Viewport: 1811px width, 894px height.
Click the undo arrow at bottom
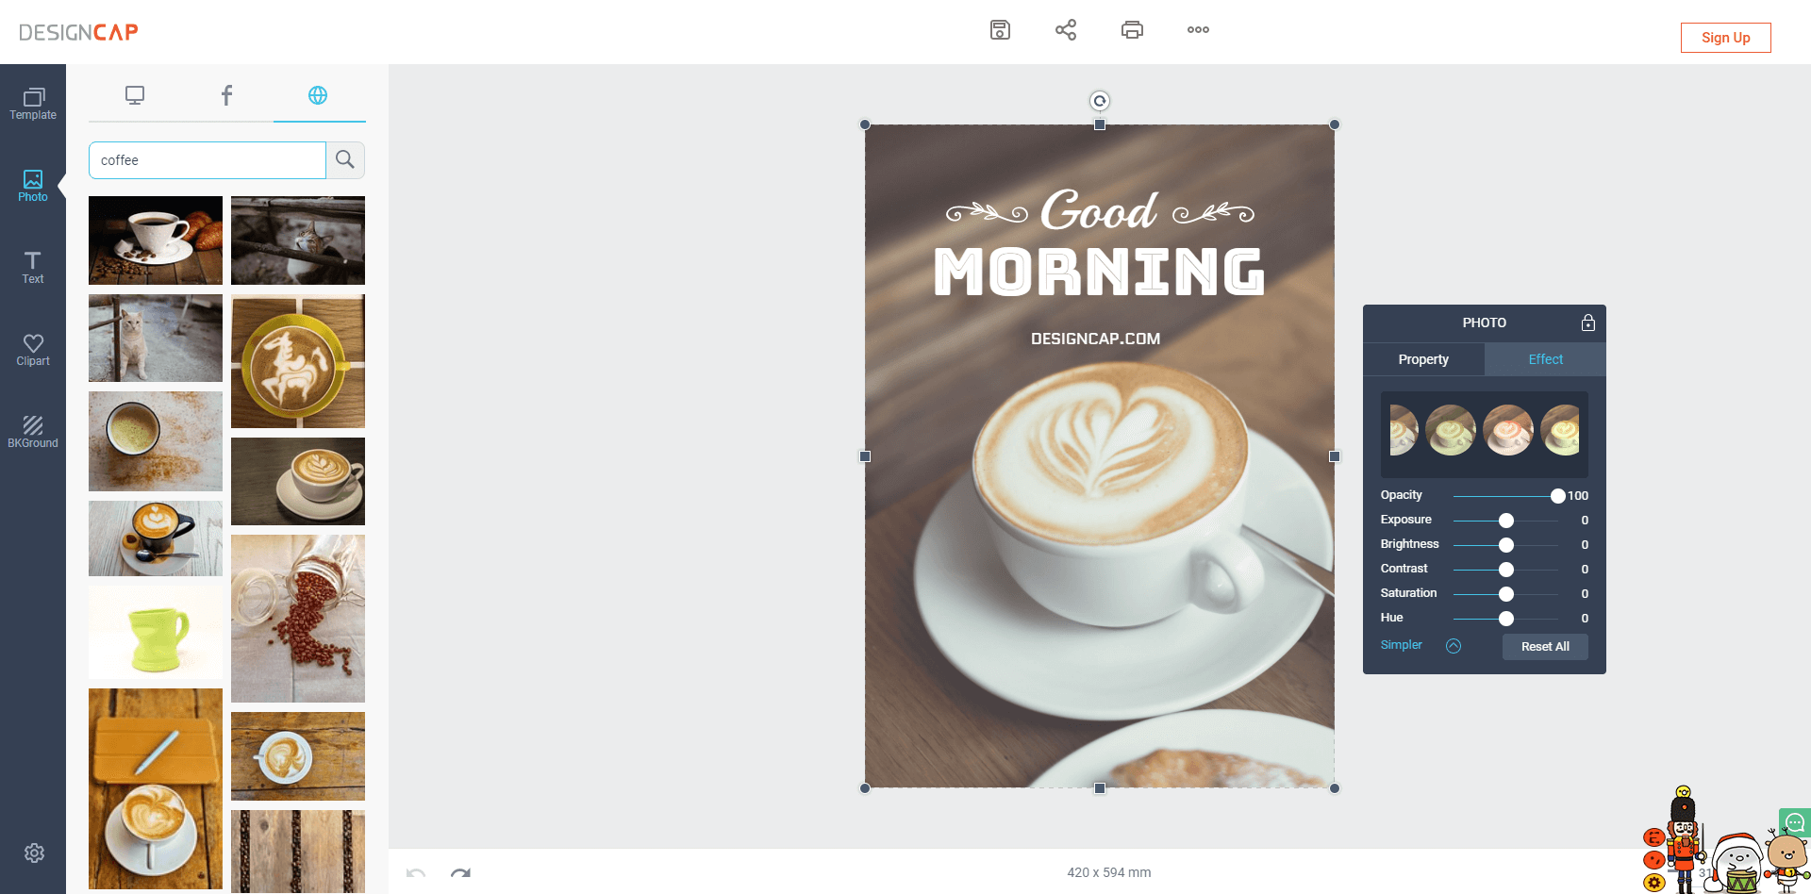point(416,873)
